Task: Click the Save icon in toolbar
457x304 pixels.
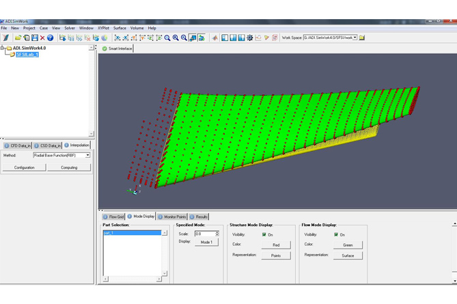Action: pyautogui.click(x=35, y=38)
